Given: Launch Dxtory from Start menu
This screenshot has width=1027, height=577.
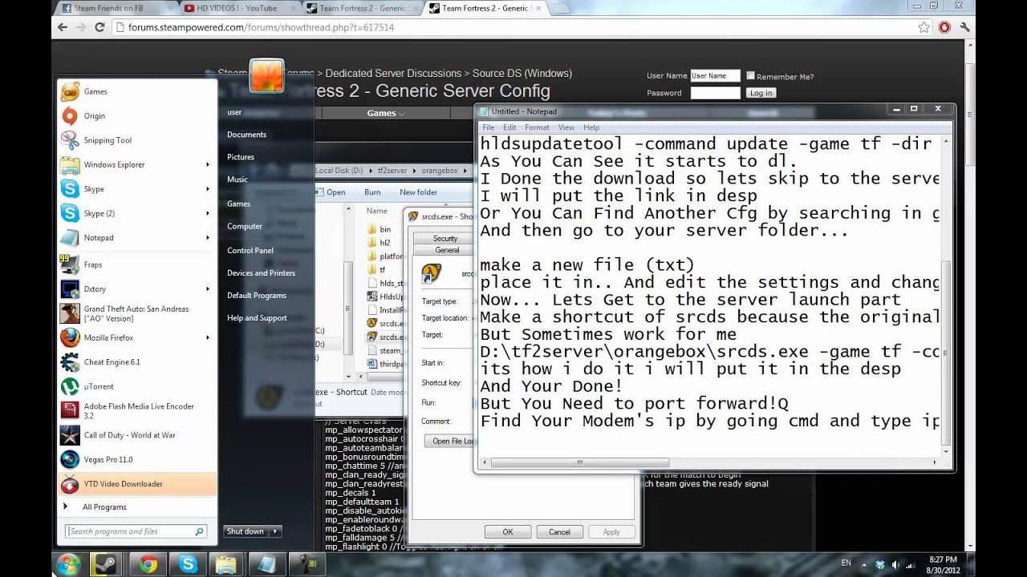Looking at the screenshot, I should (x=137, y=288).
